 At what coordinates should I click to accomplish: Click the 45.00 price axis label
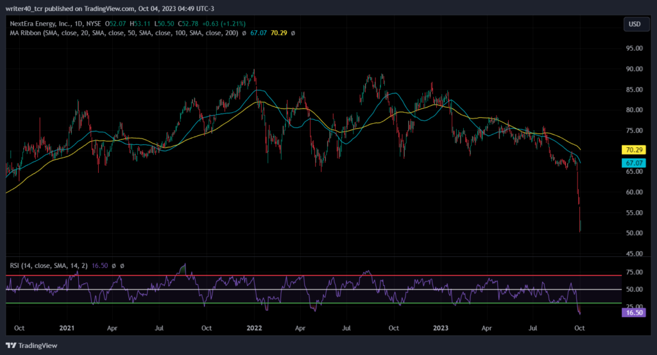[635, 253]
